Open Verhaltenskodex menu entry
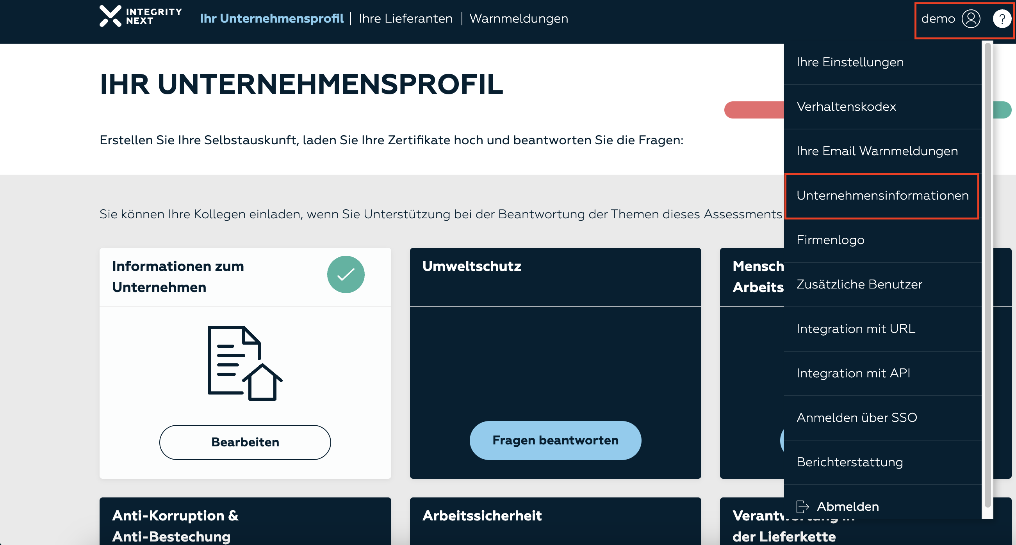Image resolution: width=1016 pixels, height=545 pixels. 847,106
